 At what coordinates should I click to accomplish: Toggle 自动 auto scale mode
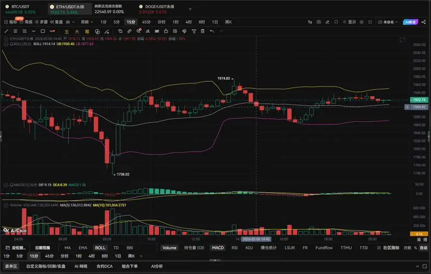pyautogui.click(x=424, y=247)
